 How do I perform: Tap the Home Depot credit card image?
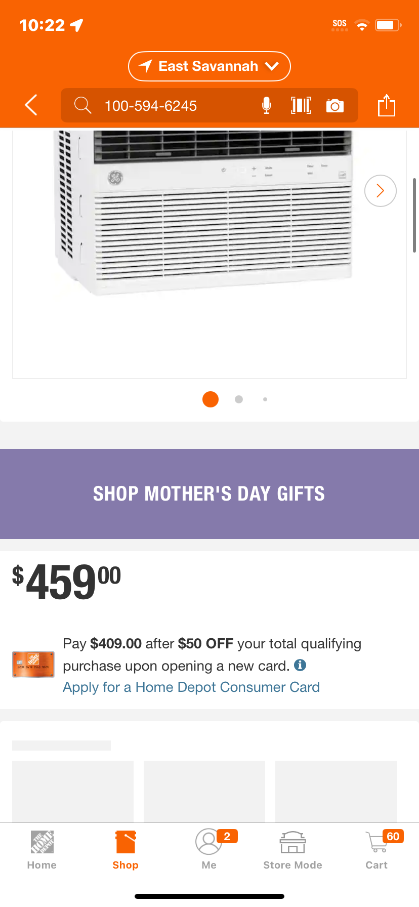click(x=33, y=665)
